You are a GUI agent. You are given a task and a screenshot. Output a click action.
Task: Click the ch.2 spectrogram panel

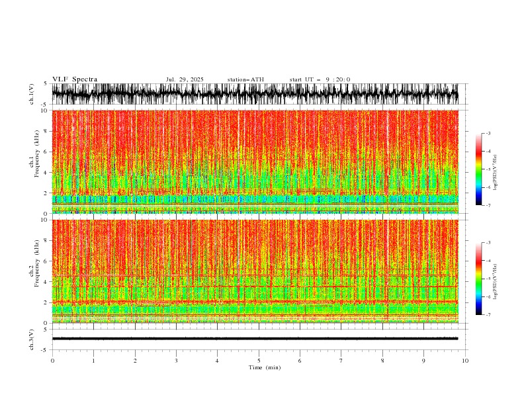coord(255,271)
